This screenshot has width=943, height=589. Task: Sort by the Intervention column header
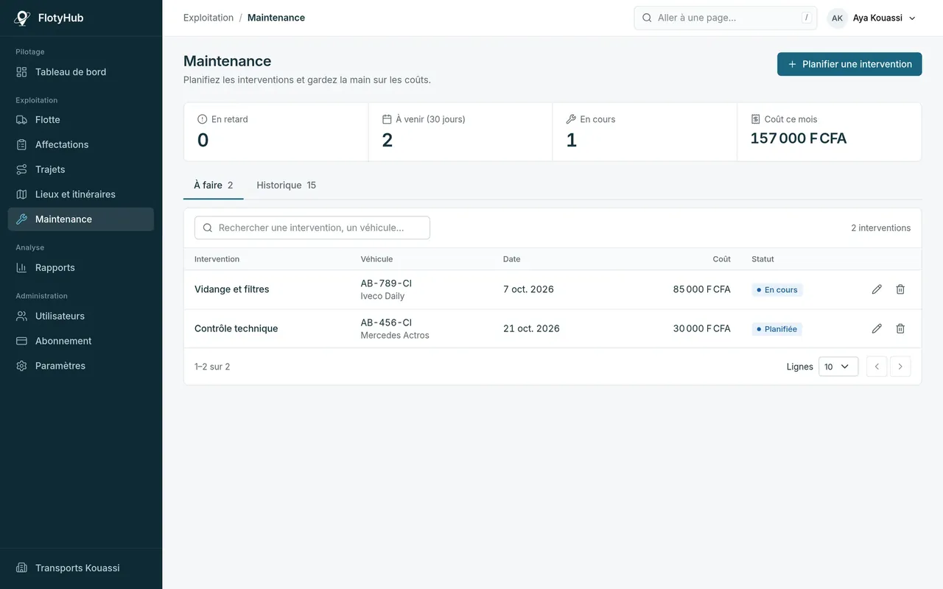coord(217,259)
